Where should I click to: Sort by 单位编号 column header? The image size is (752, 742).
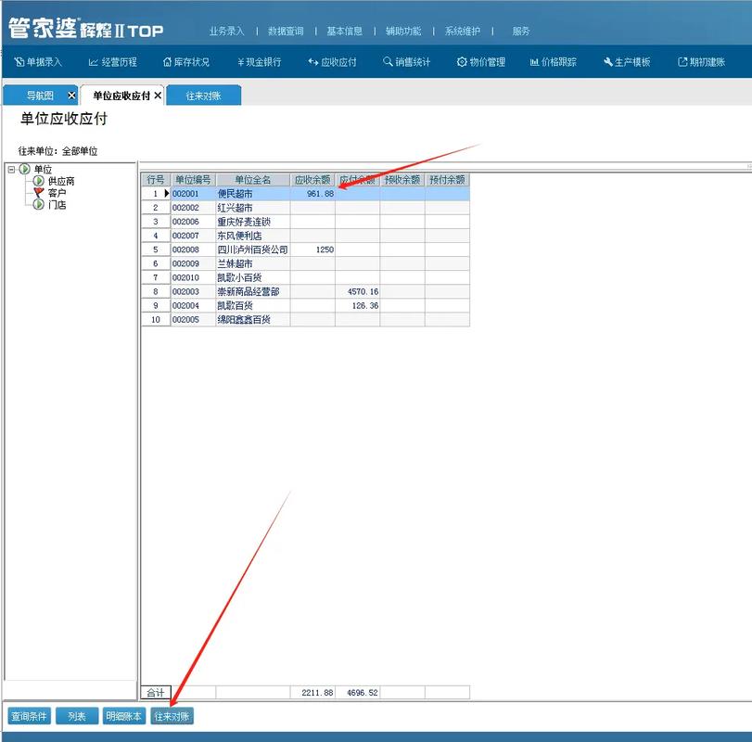pos(193,180)
